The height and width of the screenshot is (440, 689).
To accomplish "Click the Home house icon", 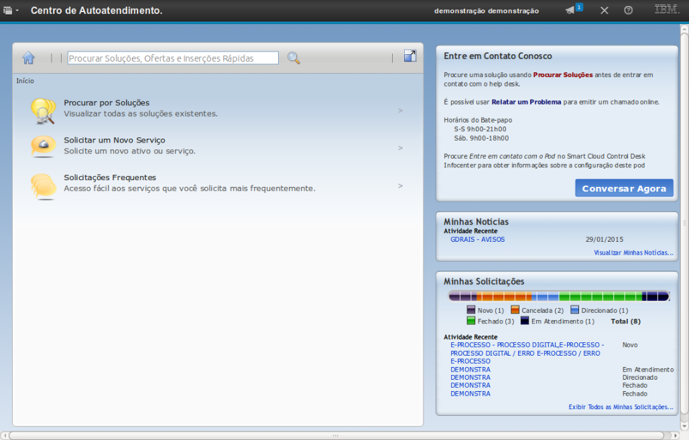I will [28, 58].
